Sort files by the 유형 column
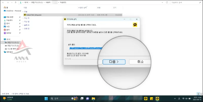 pyautogui.click(x=99, y=8)
